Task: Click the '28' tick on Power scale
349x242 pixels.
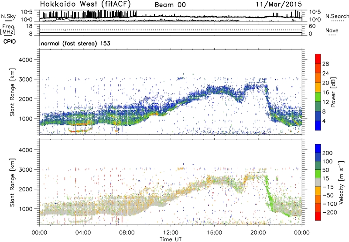Action: tap(325, 64)
